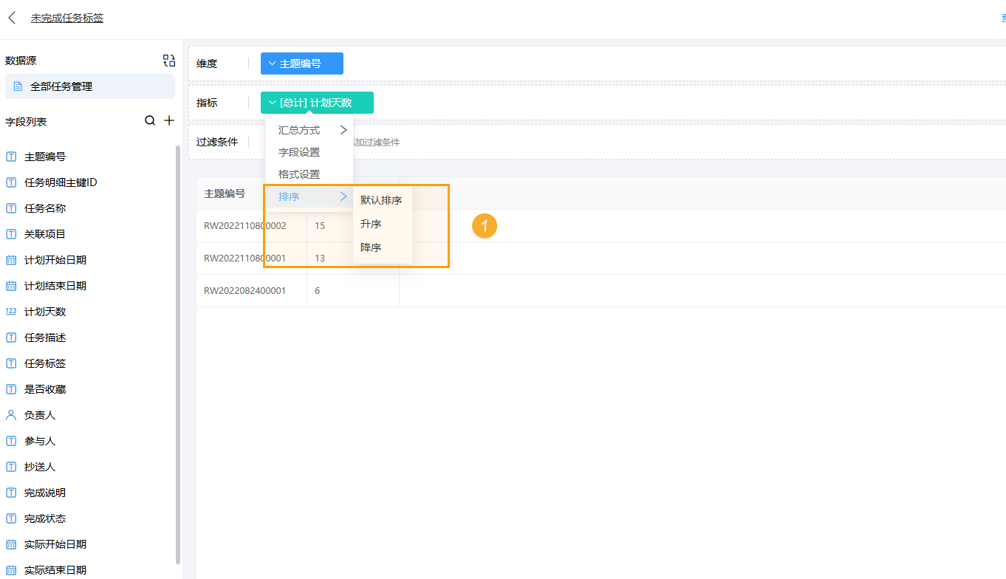Screen dimensions: 1006x579
Task: Add a new field with plus icon
Action: 169,120
